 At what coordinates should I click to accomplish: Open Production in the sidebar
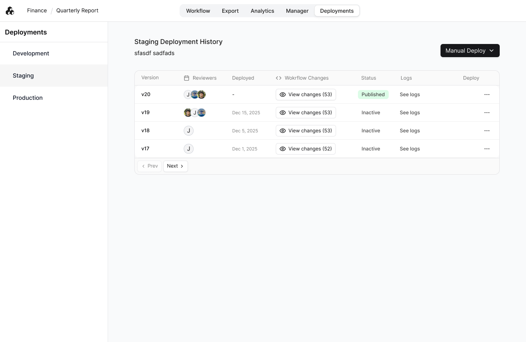[x=54, y=98]
